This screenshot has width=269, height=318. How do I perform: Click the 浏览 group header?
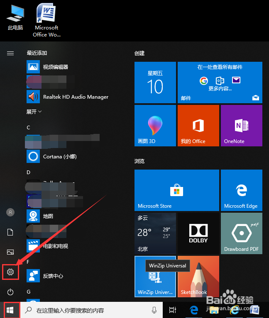pos(139,161)
